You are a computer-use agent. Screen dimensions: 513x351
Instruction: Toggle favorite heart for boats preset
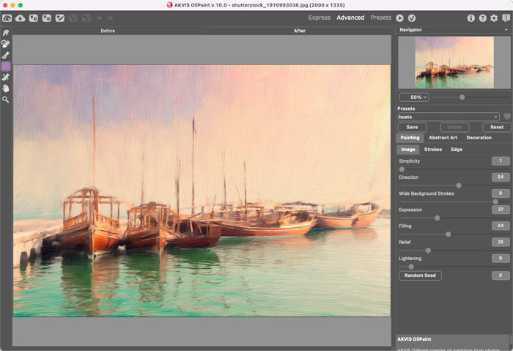coord(507,117)
